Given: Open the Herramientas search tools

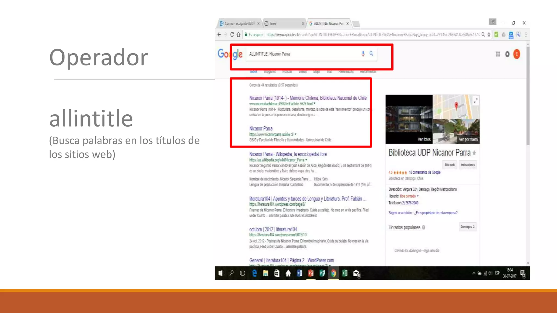Looking at the screenshot, I should tap(368, 72).
